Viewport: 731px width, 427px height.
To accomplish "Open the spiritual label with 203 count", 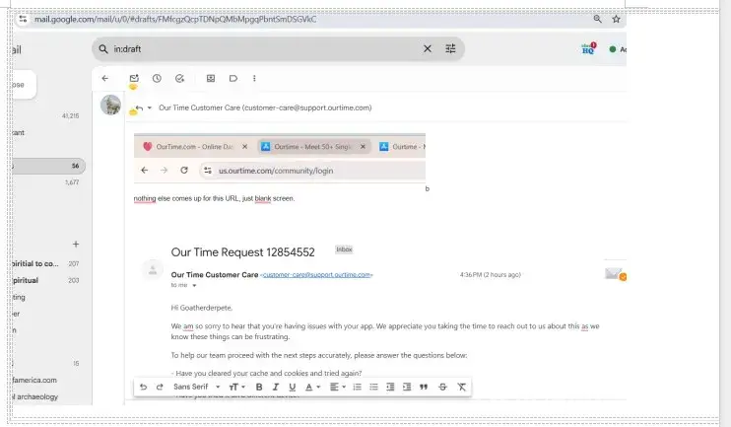I will click(x=46, y=280).
